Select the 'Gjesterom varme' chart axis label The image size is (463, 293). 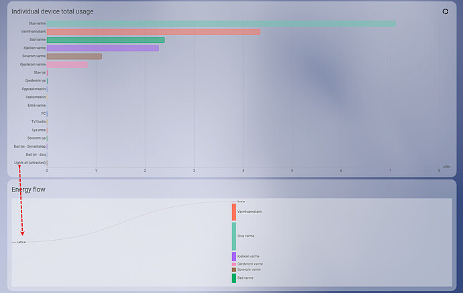pos(33,64)
